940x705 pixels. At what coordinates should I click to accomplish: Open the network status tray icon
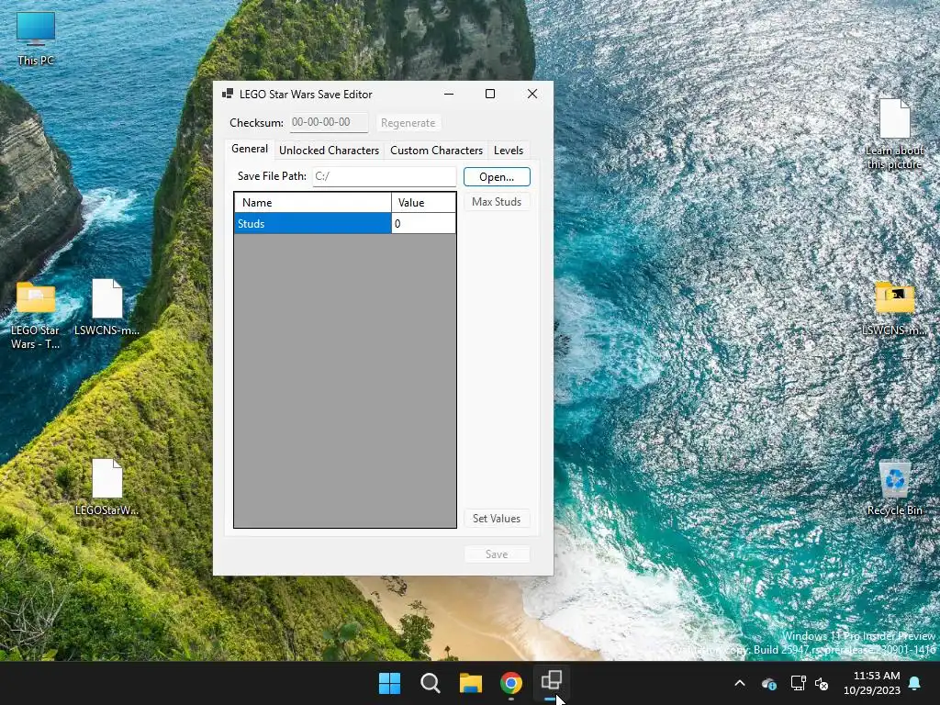[798, 683]
